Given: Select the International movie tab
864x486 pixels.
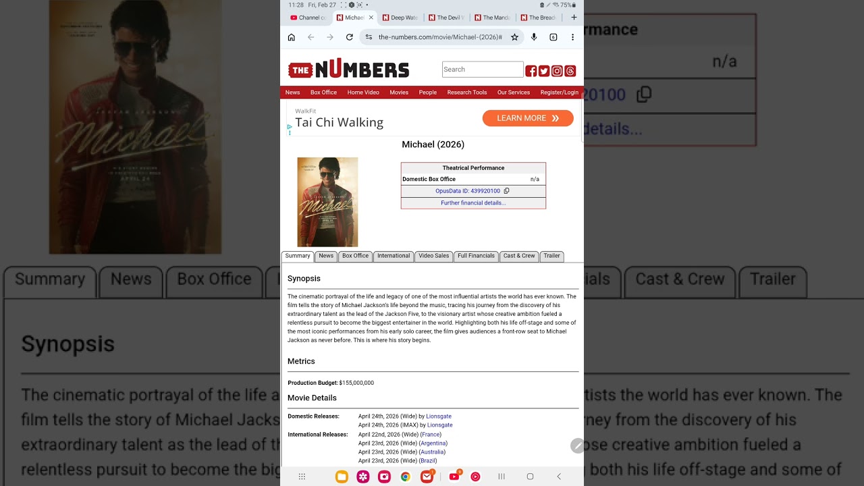Looking at the screenshot, I should [x=394, y=256].
